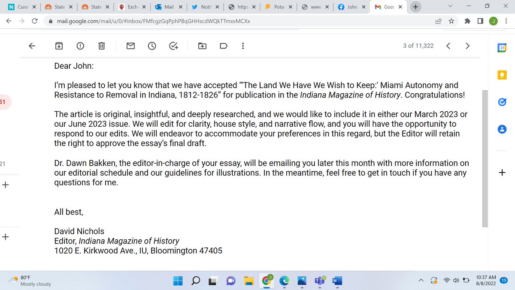Screen dimensions: 515x290
Task: Open the weather widget showing 80°F
Action: coord(31,281)
